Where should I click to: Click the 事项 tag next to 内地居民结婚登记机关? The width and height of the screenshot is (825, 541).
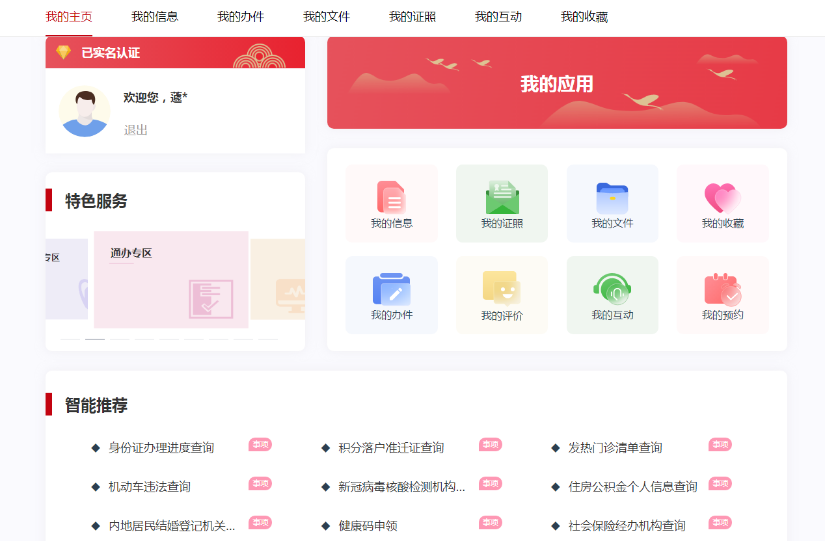260,523
